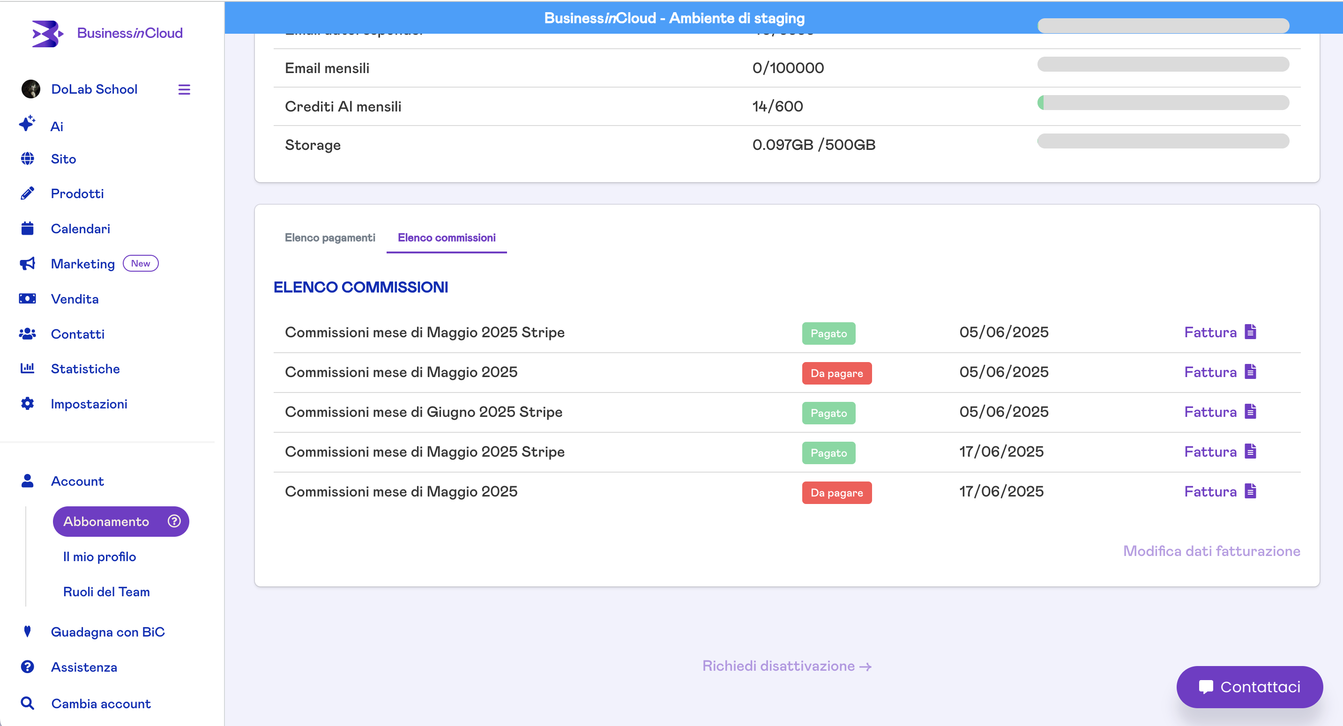Open invoice document icon for Giugno 2025 Stripe
Screen dimensions: 1343x726
(1250, 412)
